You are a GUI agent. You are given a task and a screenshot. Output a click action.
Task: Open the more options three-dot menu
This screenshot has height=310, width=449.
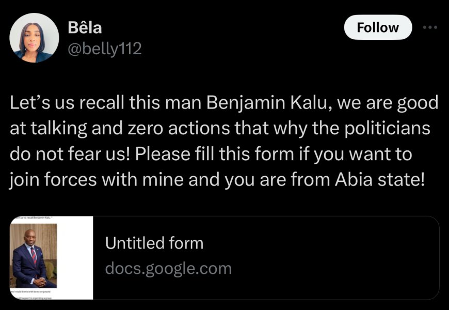coord(429,28)
